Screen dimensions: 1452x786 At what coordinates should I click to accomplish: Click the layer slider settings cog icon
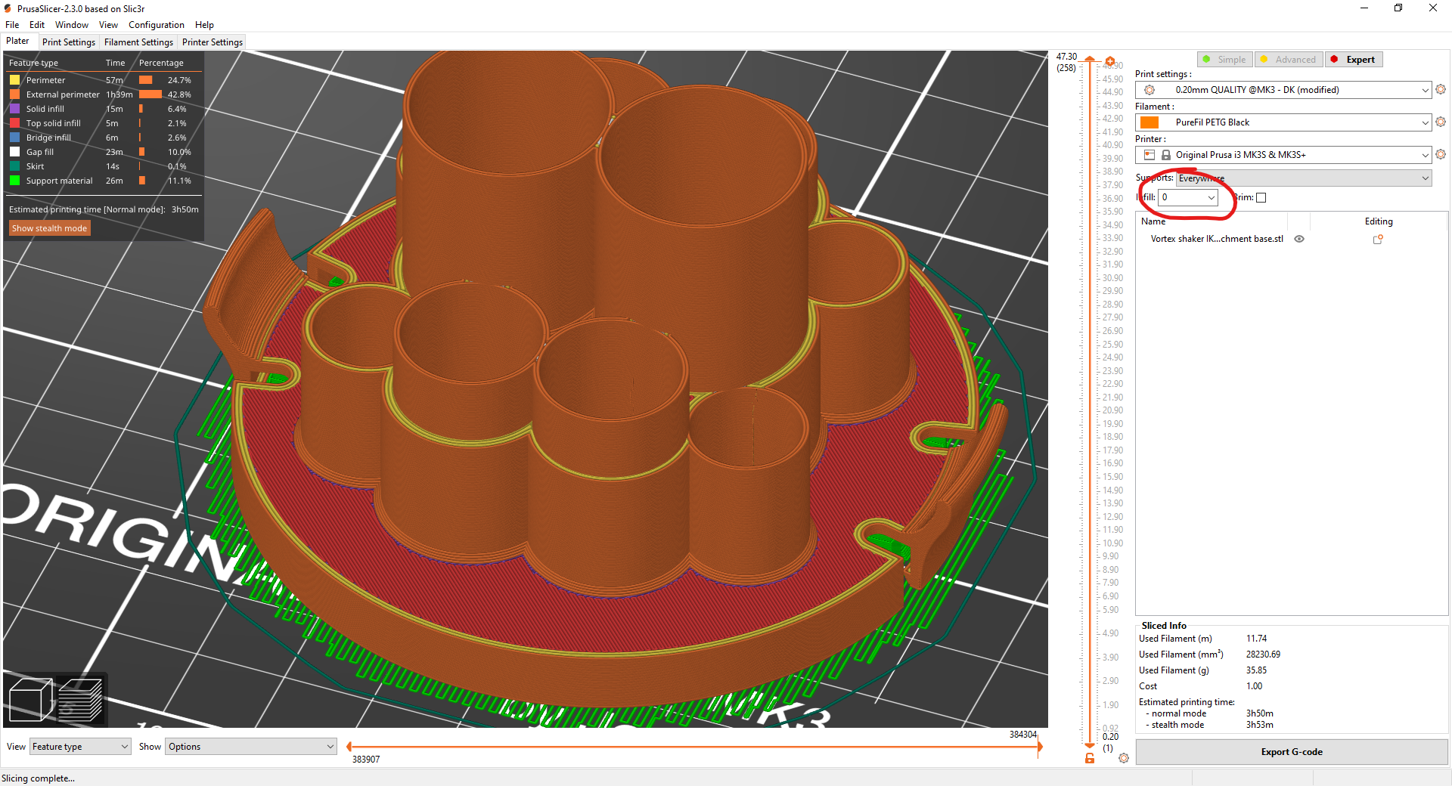point(1124,758)
